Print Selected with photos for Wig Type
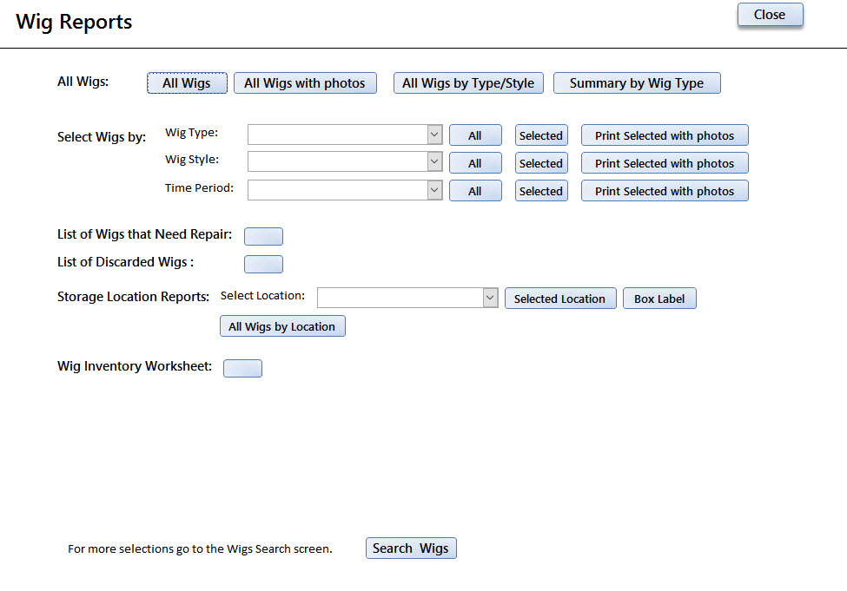Viewport: 847px width, 591px height. [x=665, y=135]
